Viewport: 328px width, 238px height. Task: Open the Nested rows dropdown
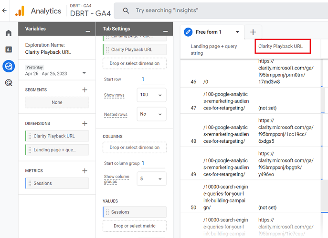(x=151, y=114)
